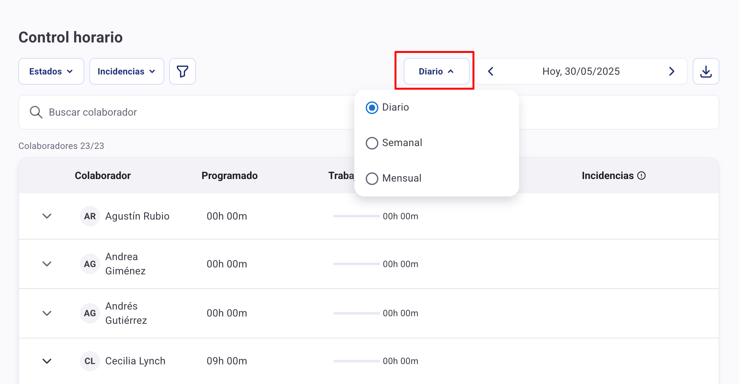Download the time control report
Viewport: 739px width, 384px height.
(706, 71)
